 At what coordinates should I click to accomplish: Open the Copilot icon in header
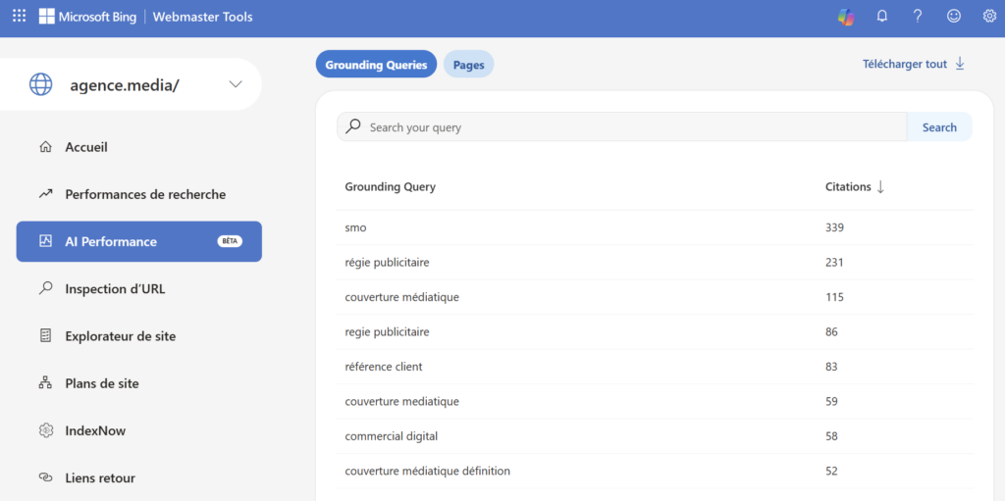click(846, 18)
